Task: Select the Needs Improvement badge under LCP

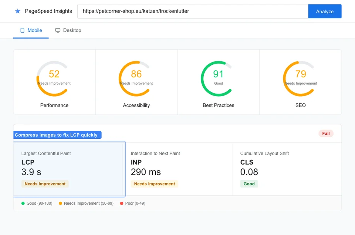Action: [45, 184]
